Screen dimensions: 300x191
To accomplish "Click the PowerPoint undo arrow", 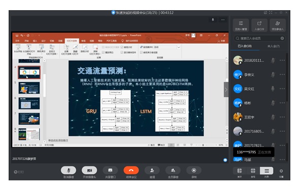I will [x=22, y=35].
